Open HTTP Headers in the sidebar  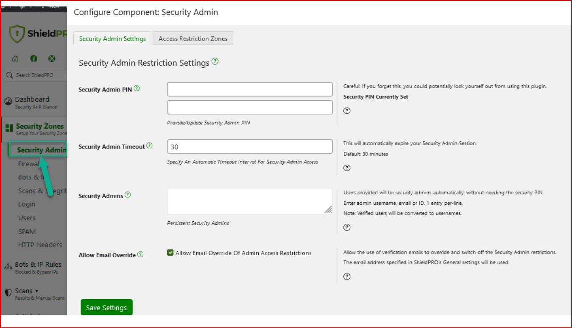click(40, 245)
